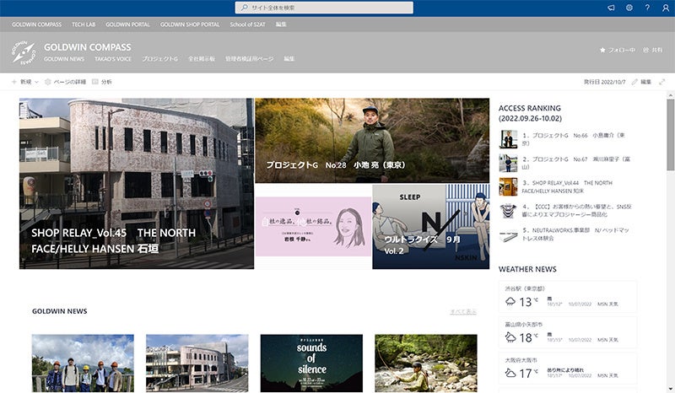Image resolution: width=675 pixels, height=393 pixels.
Task: Click MSN 天気 link in 13°C card
Action: pyautogui.click(x=607, y=304)
